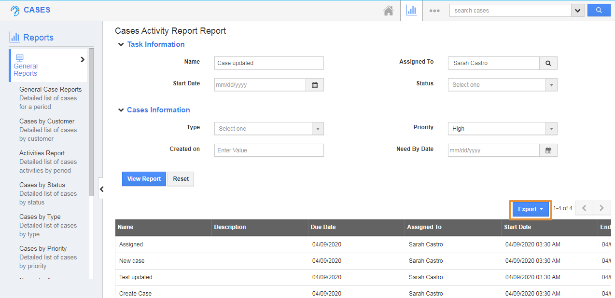Viewport: 615px width, 298px height.
Task: Collapse the sidebar with the arrow handle
Action: pyautogui.click(x=101, y=190)
